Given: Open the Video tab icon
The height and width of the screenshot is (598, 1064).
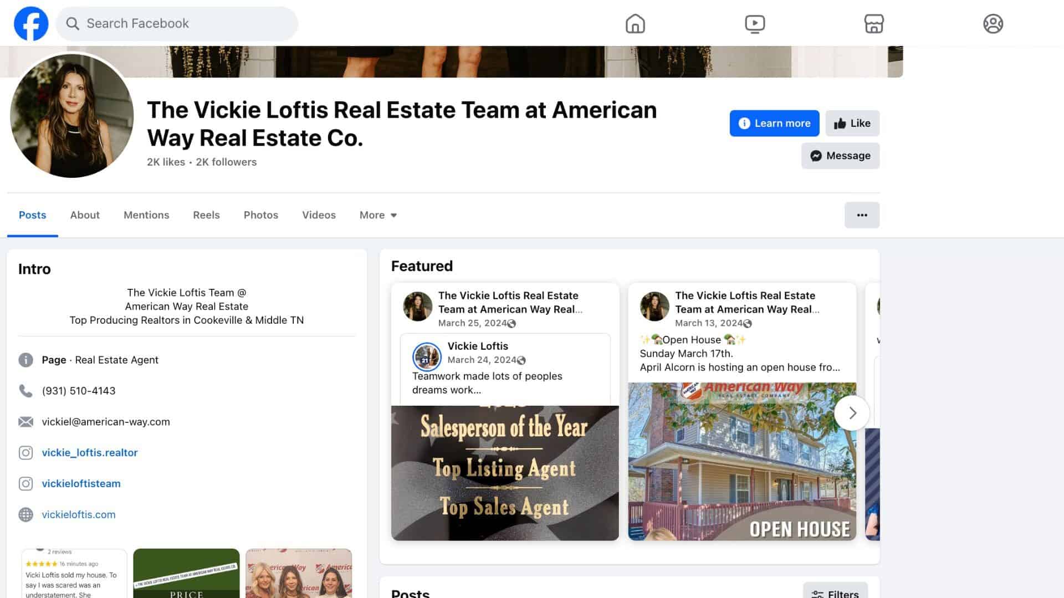Looking at the screenshot, I should point(755,24).
